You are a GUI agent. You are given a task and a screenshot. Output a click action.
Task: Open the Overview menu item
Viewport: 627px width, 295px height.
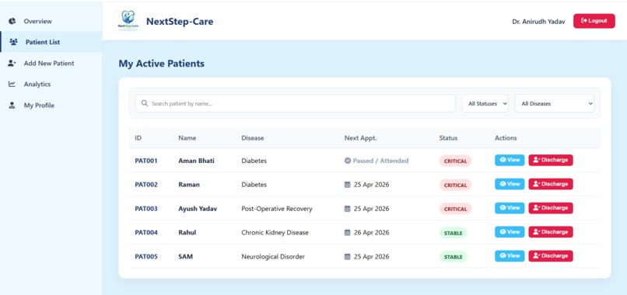click(x=51, y=21)
